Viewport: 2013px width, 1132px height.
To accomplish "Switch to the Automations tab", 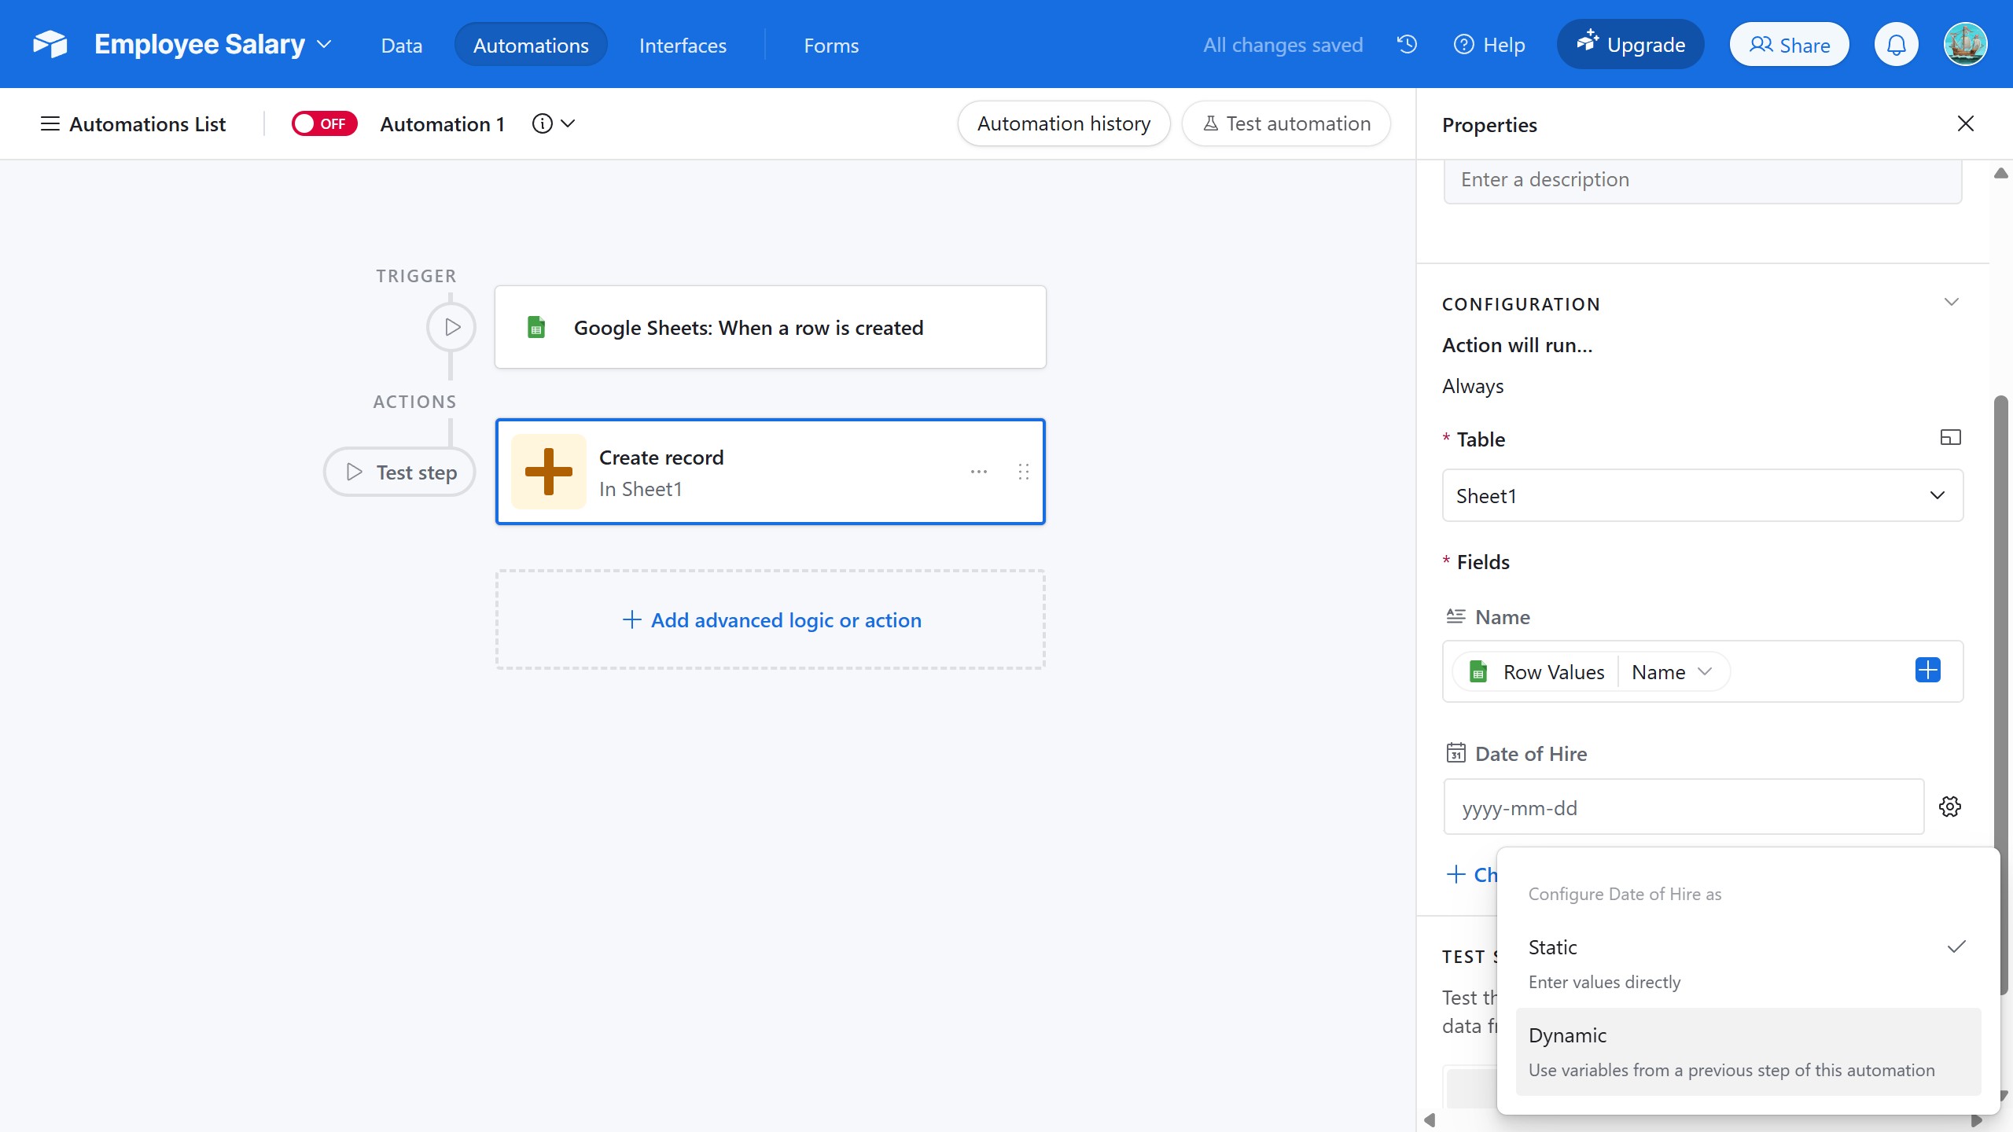I will [x=531, y=45].
